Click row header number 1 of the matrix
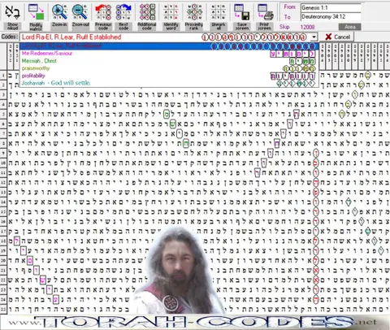The height and width of the screenshot is (330, 390). 3,75
